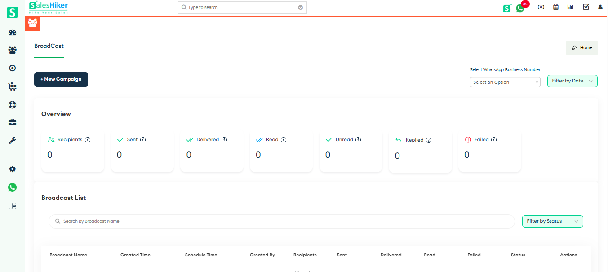Click the Search By Broadcast Name field
The width and height of the screenshot is (608, 272).
click(x=281, y=221)
